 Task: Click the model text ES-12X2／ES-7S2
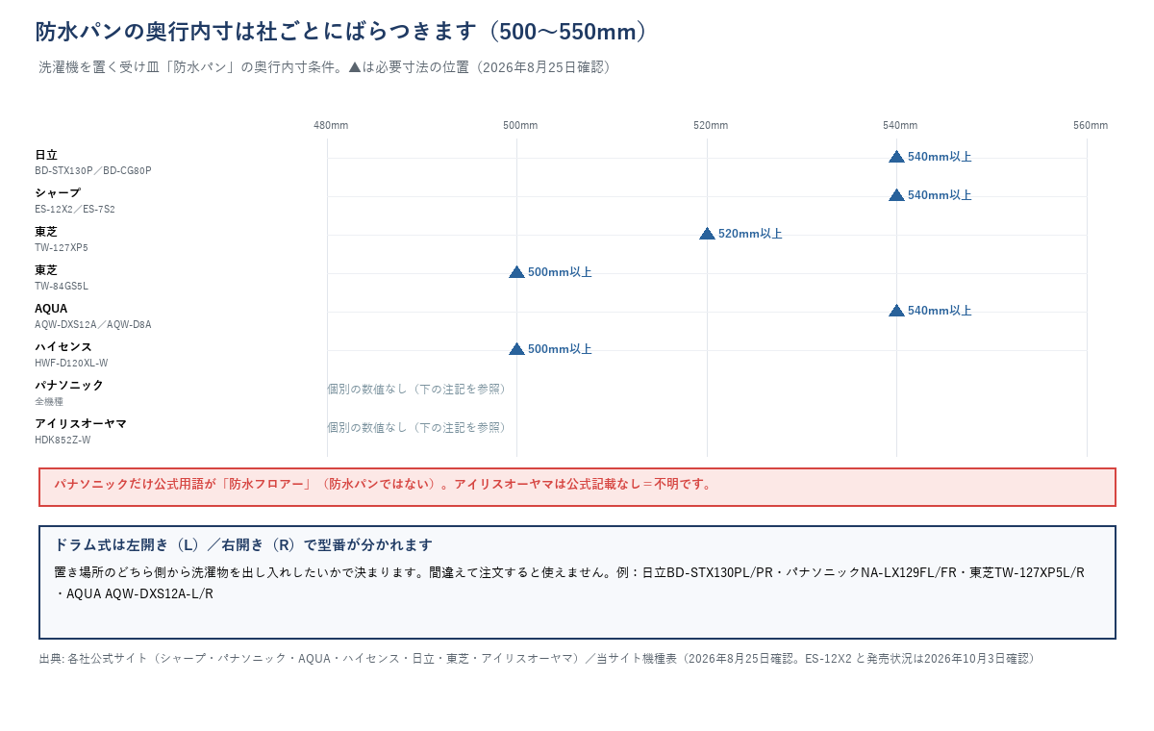click(75, 209)
